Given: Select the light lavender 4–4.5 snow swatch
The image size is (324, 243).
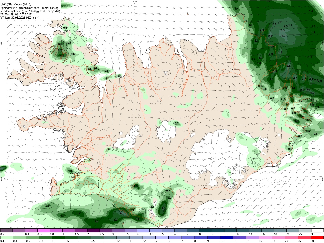Looking at the screenshot, I should 143,230.
